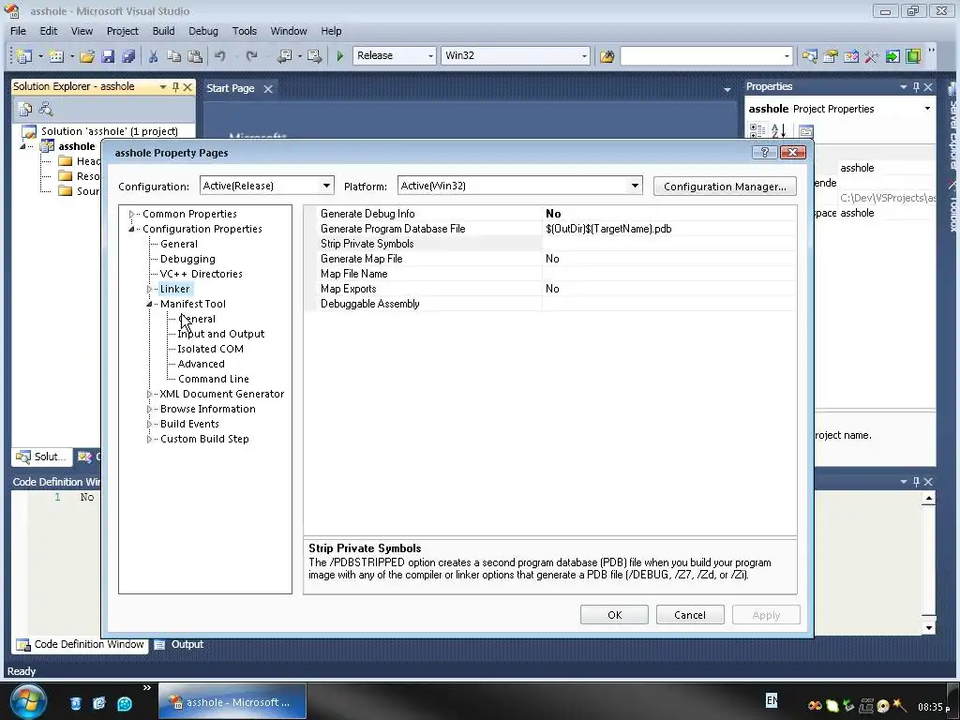Open the Tools menu
Screen dimensions: 960x720
coord(245,31)
